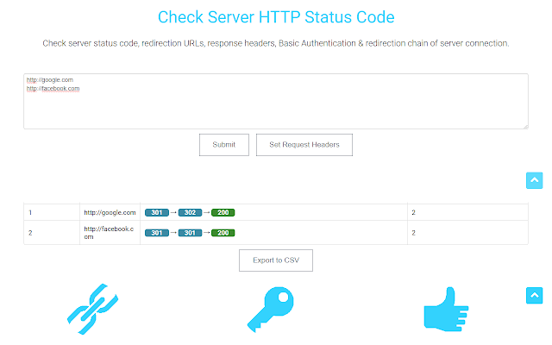Click the key icon
The width and height of the screenshot is (552, 345).
tap(270, 310)
